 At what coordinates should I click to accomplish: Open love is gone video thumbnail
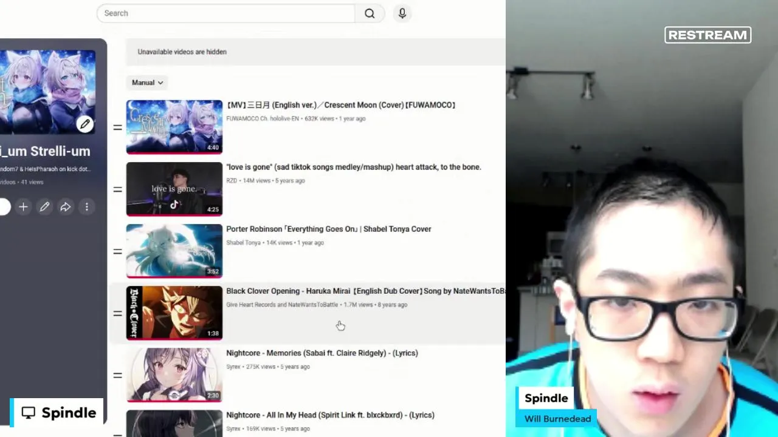174,189
